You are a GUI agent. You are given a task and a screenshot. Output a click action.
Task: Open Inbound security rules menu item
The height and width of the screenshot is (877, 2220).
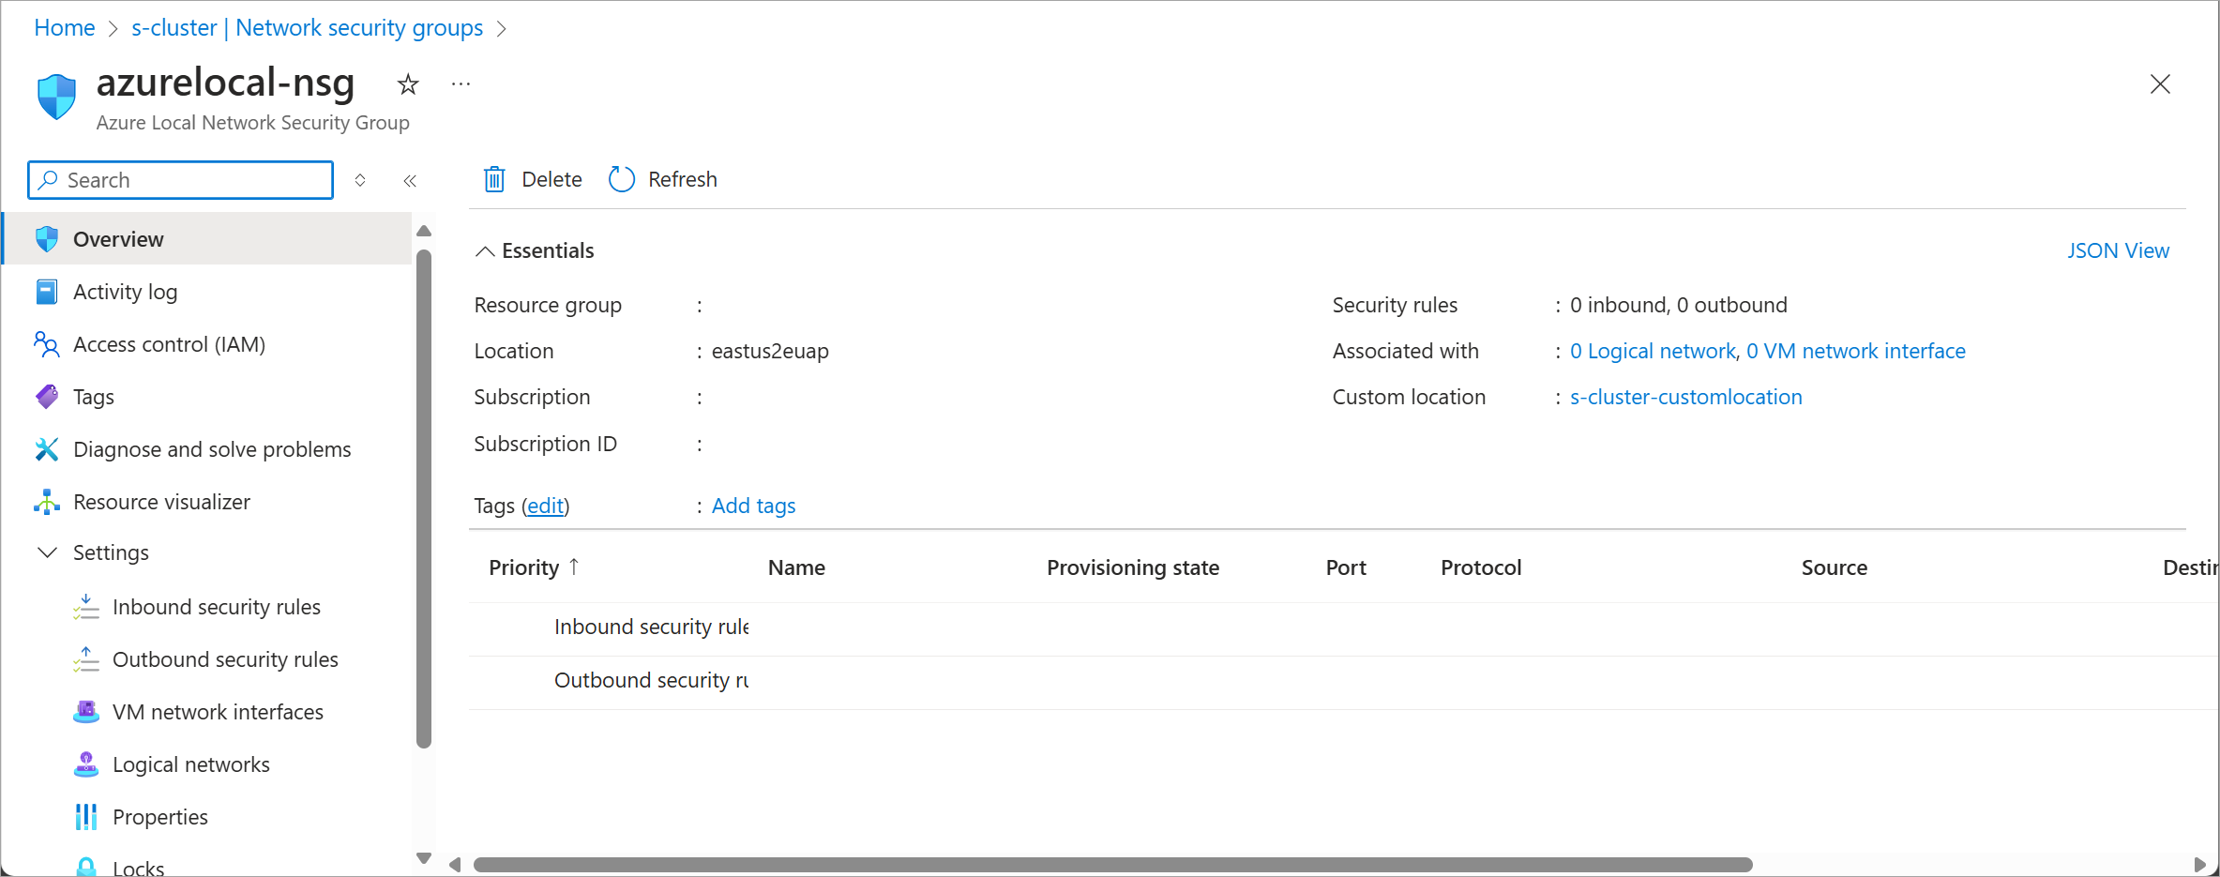[x=216, y=607]
